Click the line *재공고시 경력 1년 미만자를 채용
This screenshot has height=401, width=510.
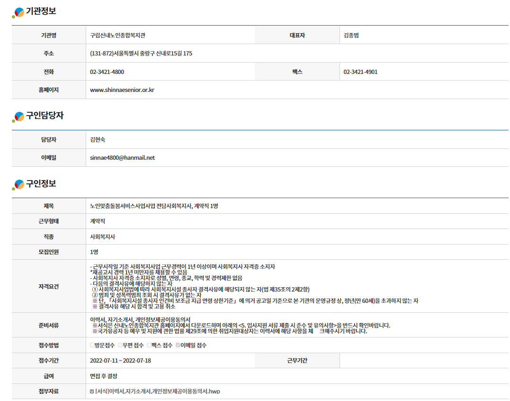(x=139, y=273)
